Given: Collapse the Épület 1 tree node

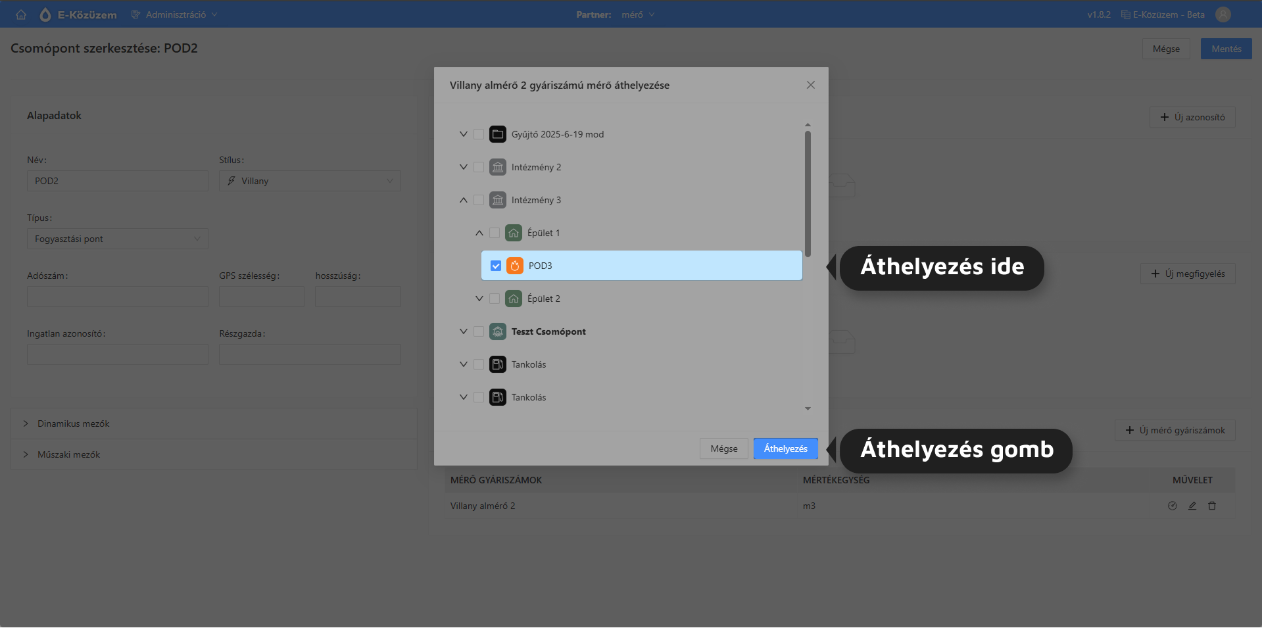Looking at the screenshot, I should click(x=479, y=233).
